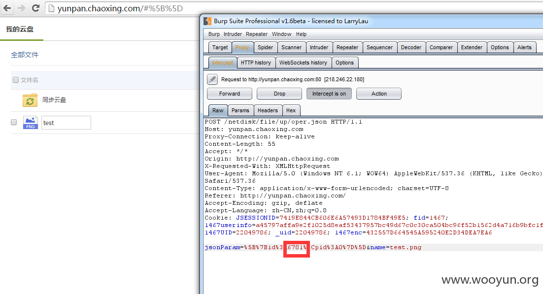Open the Intruder menu in menu bar
This screenshot has height=294, width=543.
coord(233,34)
